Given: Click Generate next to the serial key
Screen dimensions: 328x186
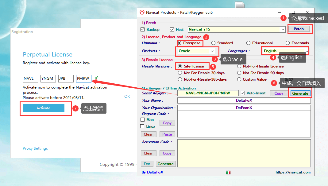Looking at the screenshot, I should pyautogui.click(x=300, y=93).
